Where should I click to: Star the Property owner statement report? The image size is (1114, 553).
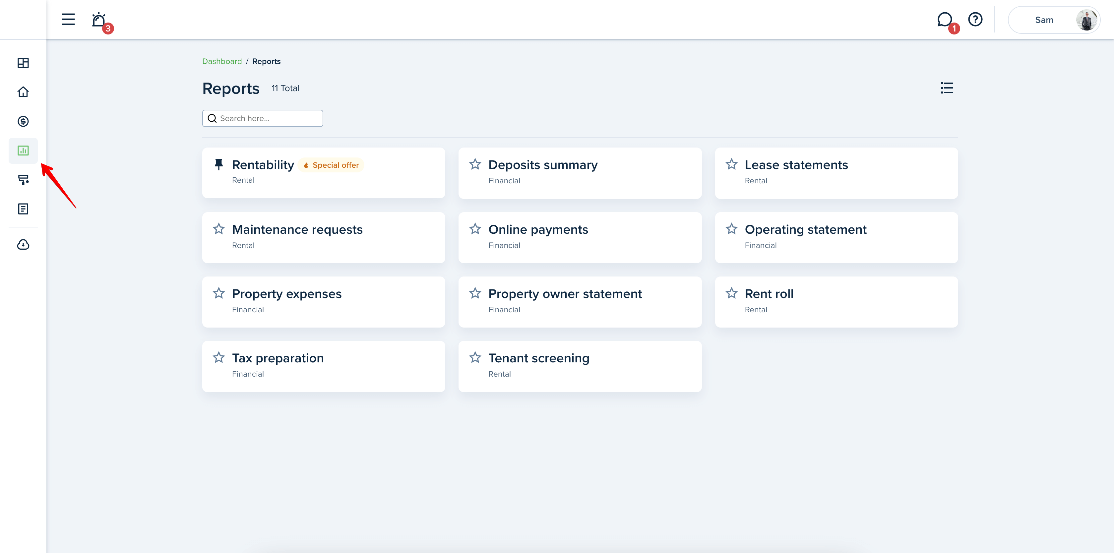pyautogui.click(x=475, y=293)
